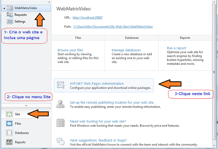Click the text "Find Windows web hosting that meets your needs"

tap(104, 126)
